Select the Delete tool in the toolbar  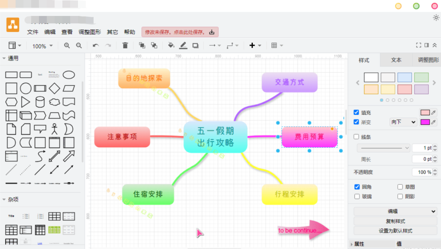click(125, 45)
